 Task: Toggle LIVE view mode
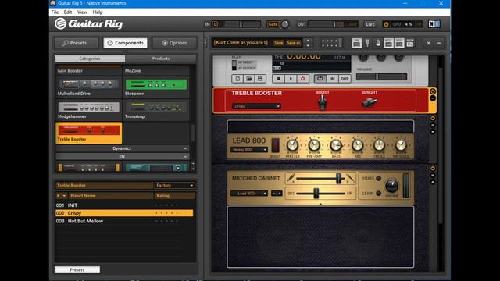coord(370,24)
